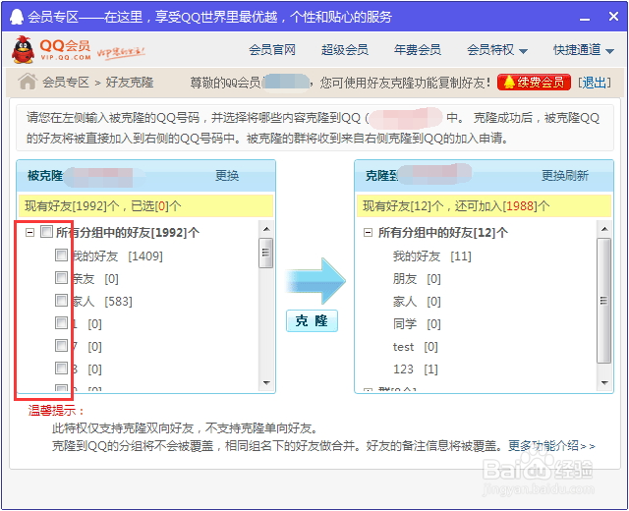
Task: Tick the checkbox on the first numbered [0] group below 家人
Action: [x=61, y=322]
